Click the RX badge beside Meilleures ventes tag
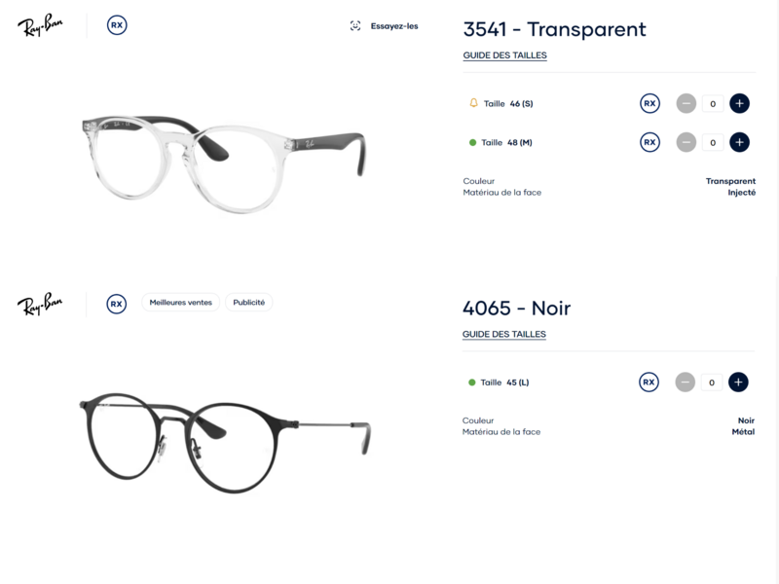779x584 pixels. click(x=116, y=304)
